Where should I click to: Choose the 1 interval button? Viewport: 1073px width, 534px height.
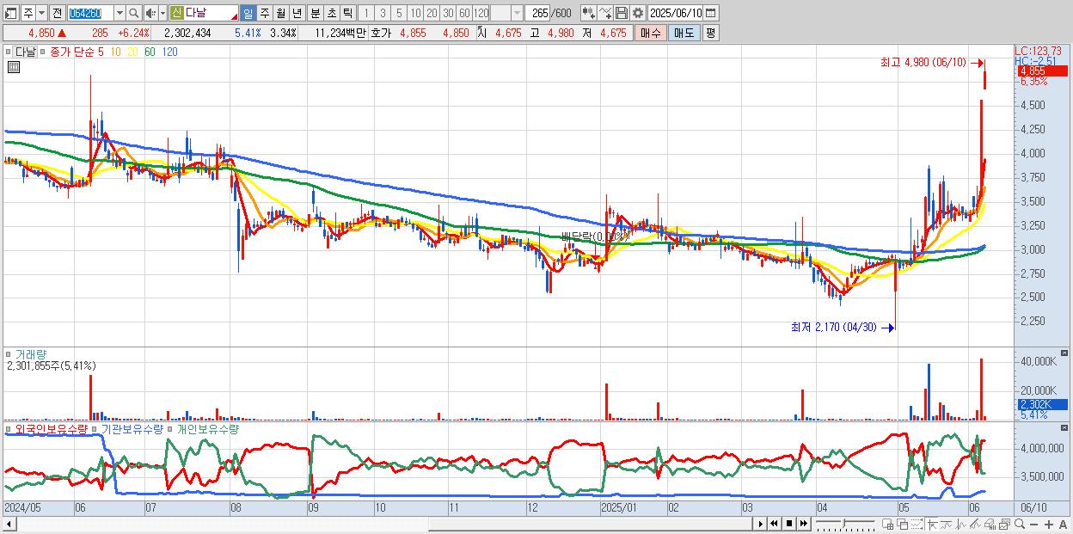[366, 13]
